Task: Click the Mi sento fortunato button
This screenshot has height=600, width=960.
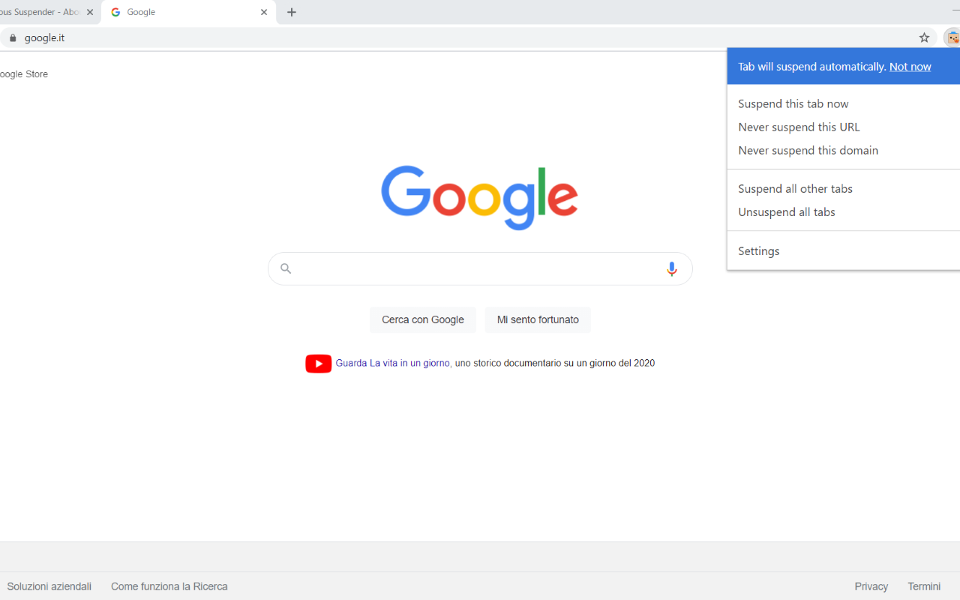Action: pyautogui.click(x=538, y=319)
